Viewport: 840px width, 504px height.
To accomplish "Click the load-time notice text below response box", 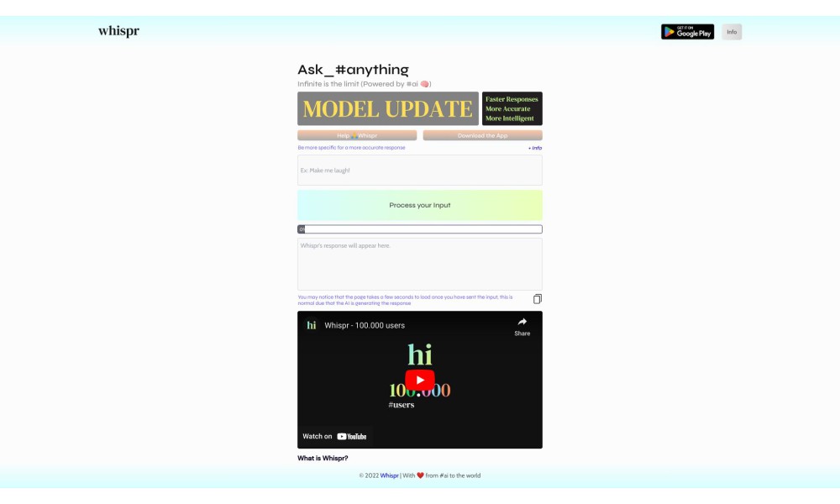I will [x=405, y=300].
